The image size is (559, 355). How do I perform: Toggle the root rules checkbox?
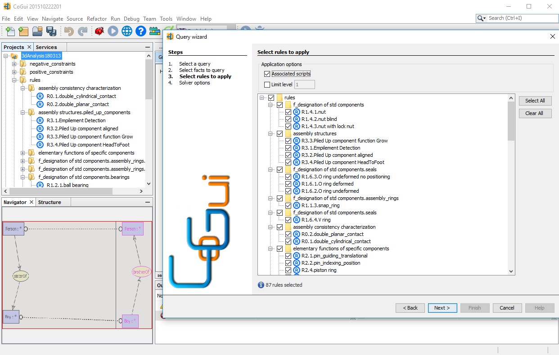271,98
